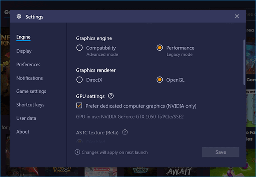Click the Settings gear icon in title bar
Screen dimensions: 256x177
pos(19,17)
